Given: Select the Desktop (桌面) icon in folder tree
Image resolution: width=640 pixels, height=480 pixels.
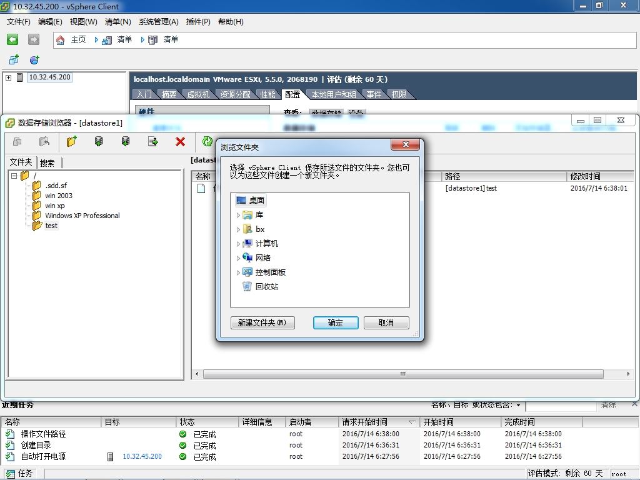Looking at the screenshot, I should click(x=241, y=201).
